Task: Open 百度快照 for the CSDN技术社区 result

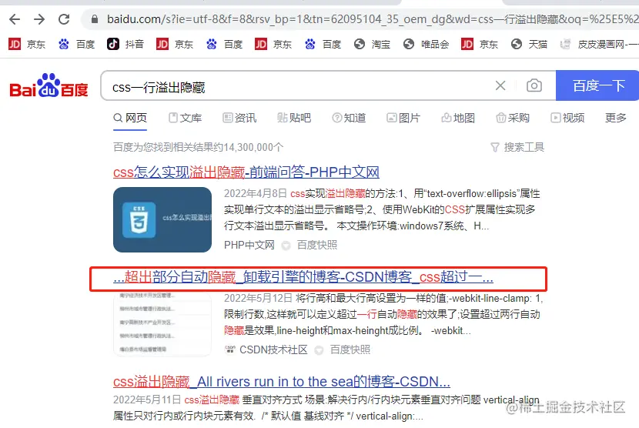Action: (x=350, y=349)
